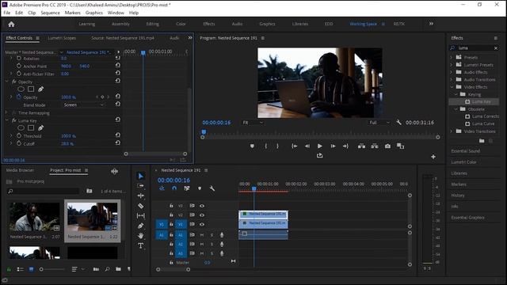Open the File menu
Screen dimensions: 507x285
pyautogui.click(x=7, y=13)
